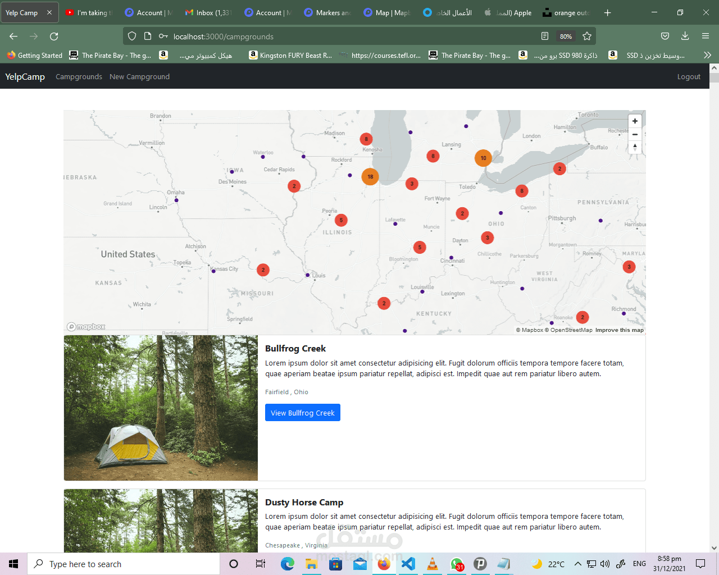Open the volume control in tray
This screenshot has height=575, width=719.
click(605, 564)
